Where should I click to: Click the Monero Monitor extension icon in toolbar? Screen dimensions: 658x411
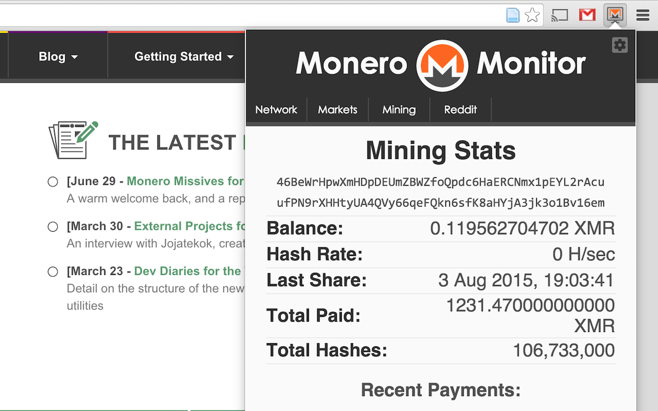[615, 15]
